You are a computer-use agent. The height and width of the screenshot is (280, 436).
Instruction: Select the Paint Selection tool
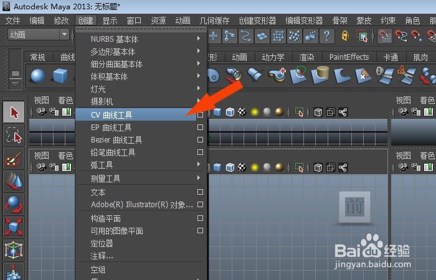tap(14, 158)
